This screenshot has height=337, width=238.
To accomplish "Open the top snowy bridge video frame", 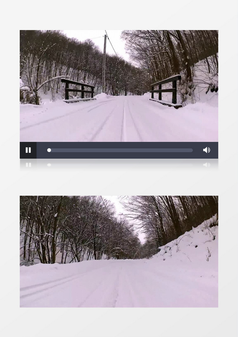I will (119, 86).
